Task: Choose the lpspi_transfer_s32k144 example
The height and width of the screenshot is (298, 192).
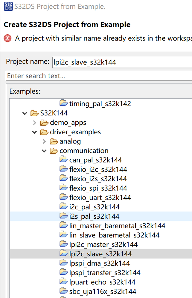Action: [105, 273]
